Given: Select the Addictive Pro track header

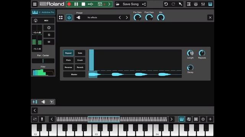Looking at the screenshot, I should coord(43,12).
